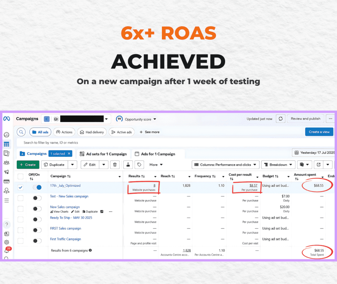Image resolution: width=337 pixels, height=284 pixels.
Task: Open Columns: Performance and clicks dropdown
Action: [x=225, y=165]
